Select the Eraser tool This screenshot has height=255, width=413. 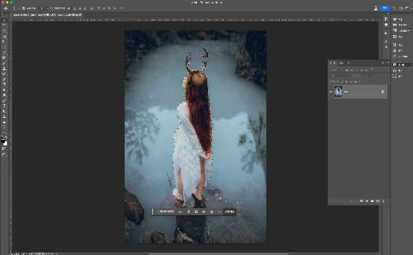4,79
